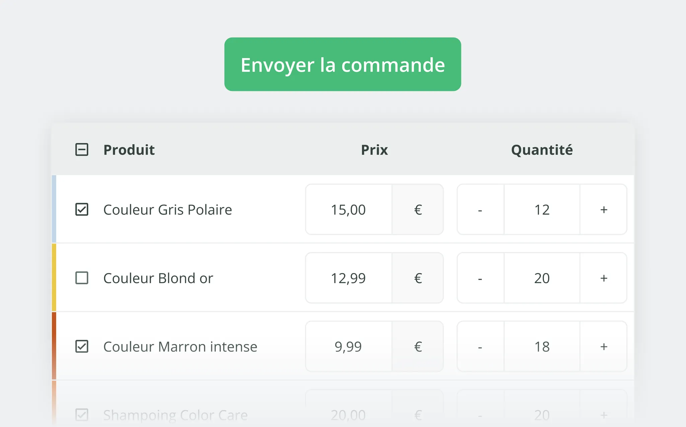
Task: Click the quantity field showing 18
Action: (x=542, y=347)
